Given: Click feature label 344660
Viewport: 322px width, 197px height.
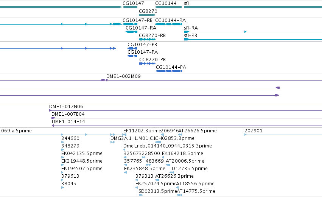Looking at the screenshot, I should [70, 138].
